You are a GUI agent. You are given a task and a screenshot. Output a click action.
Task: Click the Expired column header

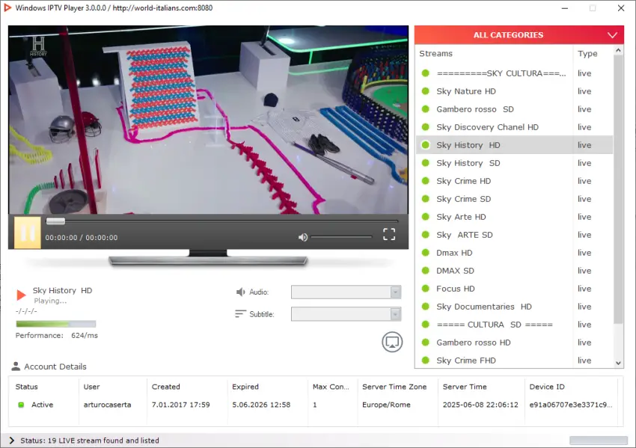tap(245, 387)
